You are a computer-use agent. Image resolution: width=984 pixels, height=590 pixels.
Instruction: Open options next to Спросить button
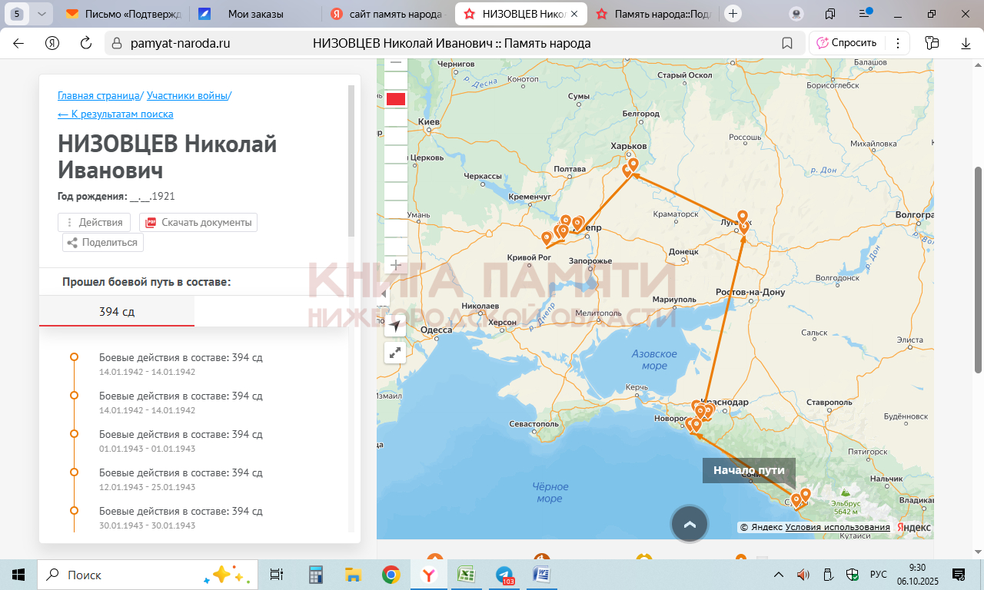(x=898, y=43)
